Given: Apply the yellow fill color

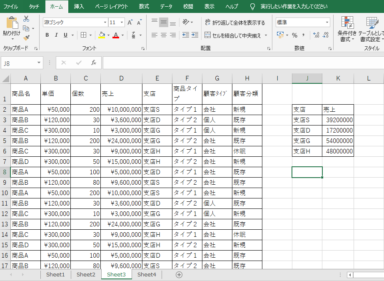Looking at the screenshot, I should click(102, 35).
